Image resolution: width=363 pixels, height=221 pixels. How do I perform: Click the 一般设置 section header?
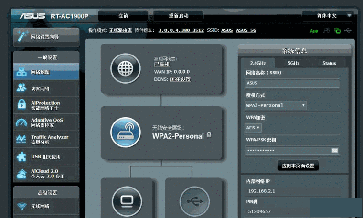pyautogui.click(x=47, y=57)
